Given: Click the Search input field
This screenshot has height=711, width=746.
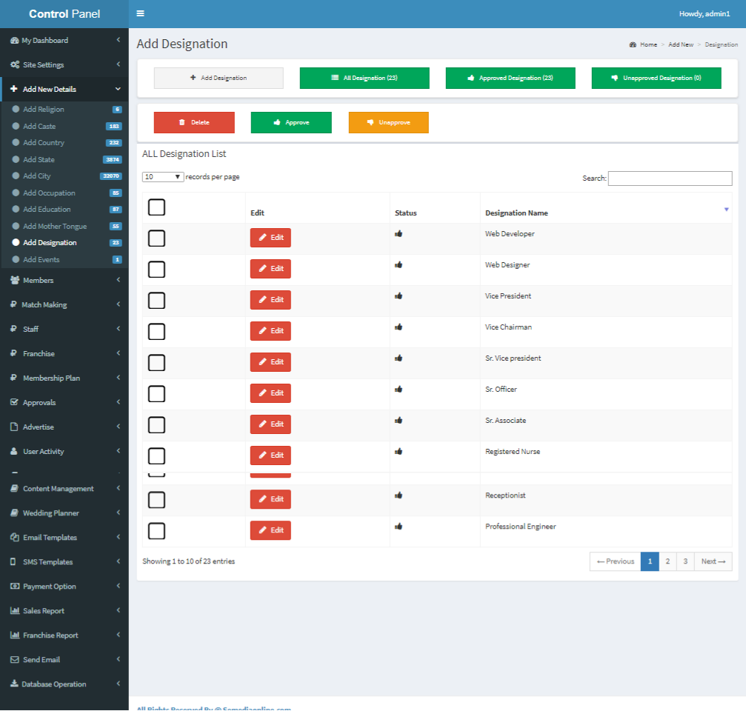Looking at the screenshot, I should 670,178.
